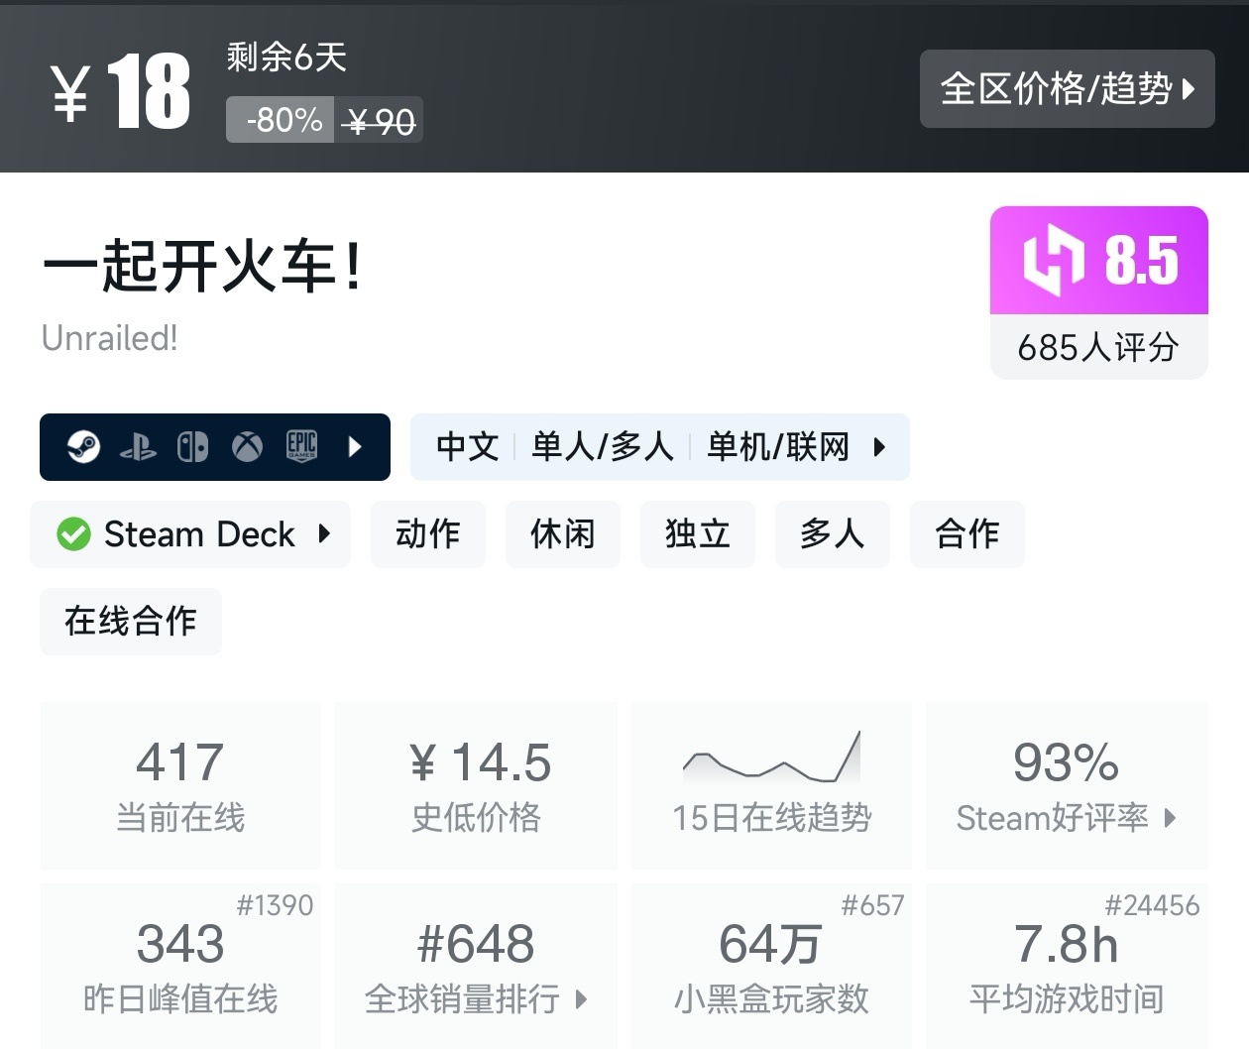This screenshot has width=1249, height=1049.
Task: Select the 动作 tag
Action: pyautogui.click(x=428, y=534)
